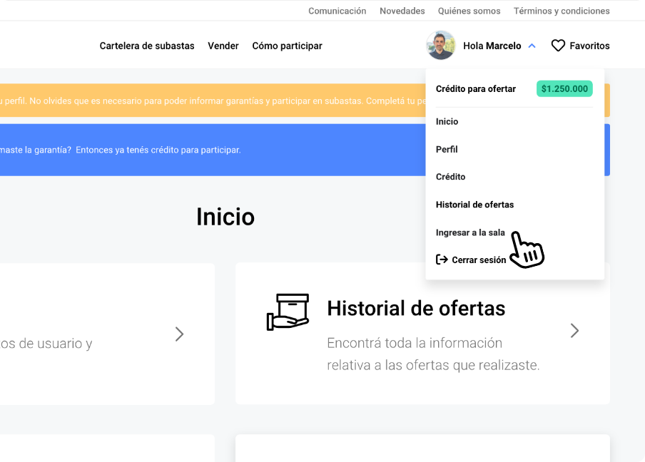Choose Perfil in the account menu
This screenshot has width=645, height=462.
[446, 149]
